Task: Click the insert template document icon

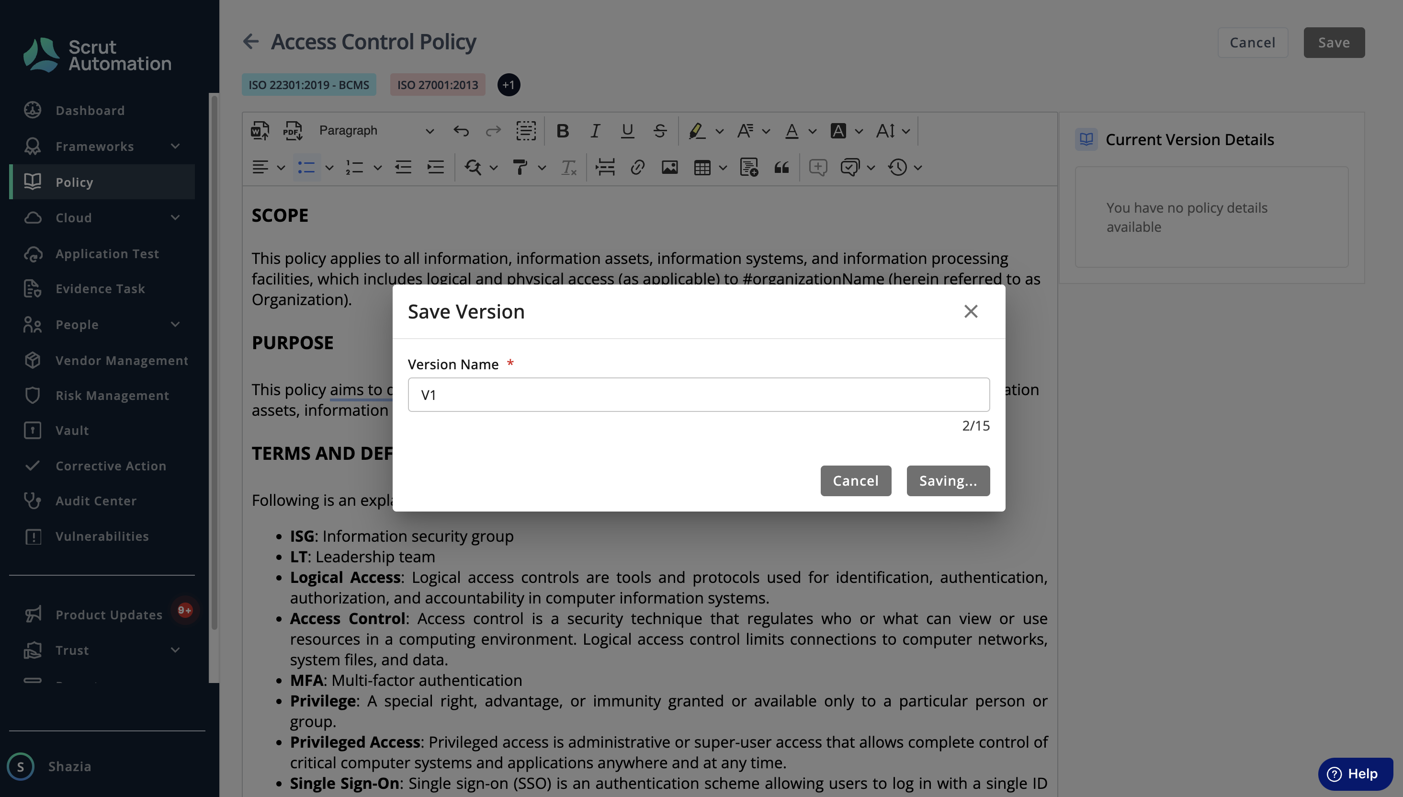Action: pos(748,168)
